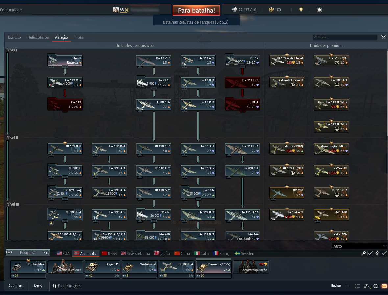Select the premium Wellington Mk Ic aircraft
Viewport: 388px width, 295px height.
coord(331,149)
